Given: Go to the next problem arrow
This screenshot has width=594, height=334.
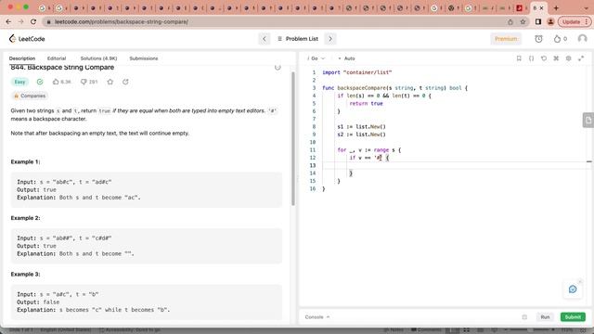Looking at the screenshot, I should [x=330, y=39].
